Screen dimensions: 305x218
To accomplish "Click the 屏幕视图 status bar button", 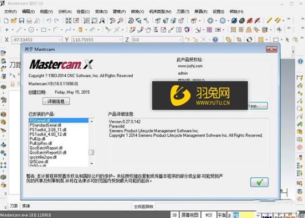I will (x=190, y=215).
